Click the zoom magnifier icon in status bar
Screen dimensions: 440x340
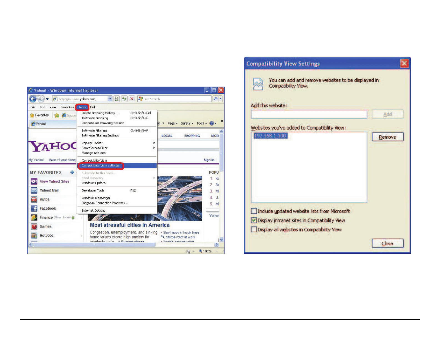tap(200, 251)
